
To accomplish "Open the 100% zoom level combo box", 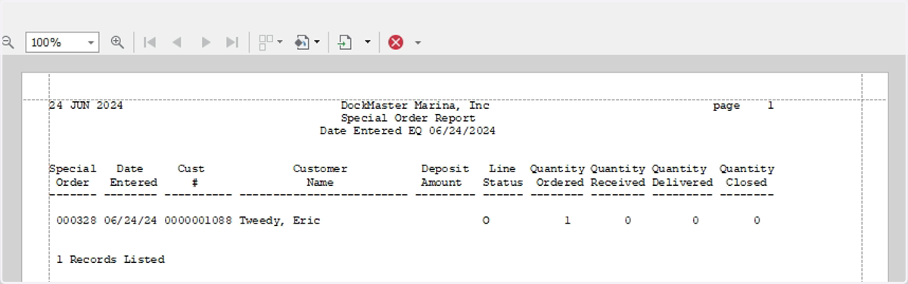I will coord(62,42).
